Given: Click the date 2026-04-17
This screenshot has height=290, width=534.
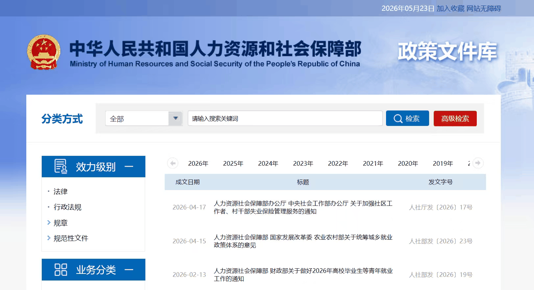Looking at the screenshot, I should tap(189, 207).
